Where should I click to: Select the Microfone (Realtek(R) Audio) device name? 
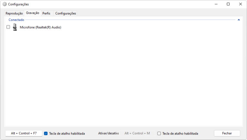[41, 27]
